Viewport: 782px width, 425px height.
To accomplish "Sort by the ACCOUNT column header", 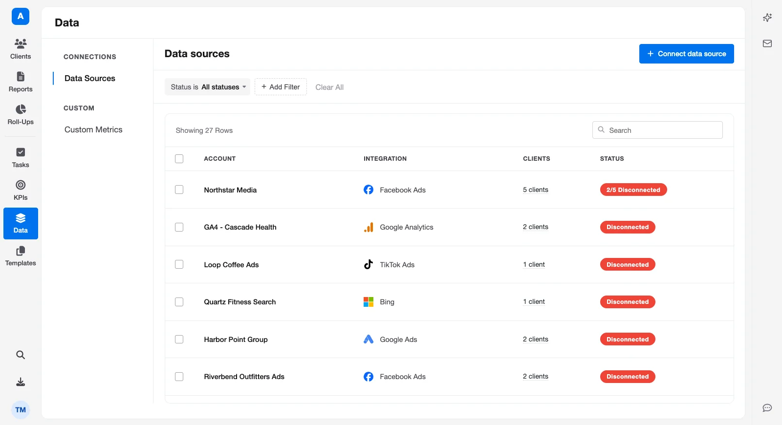I will pyautogui.click(x=219, y=159).
